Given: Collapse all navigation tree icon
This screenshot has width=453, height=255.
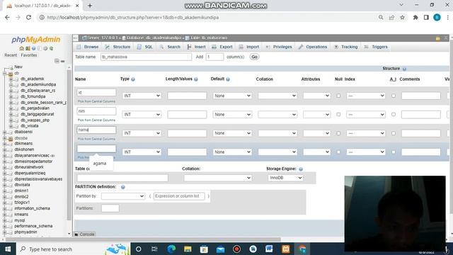Looking at the screenshot, I should pos(57,61).
